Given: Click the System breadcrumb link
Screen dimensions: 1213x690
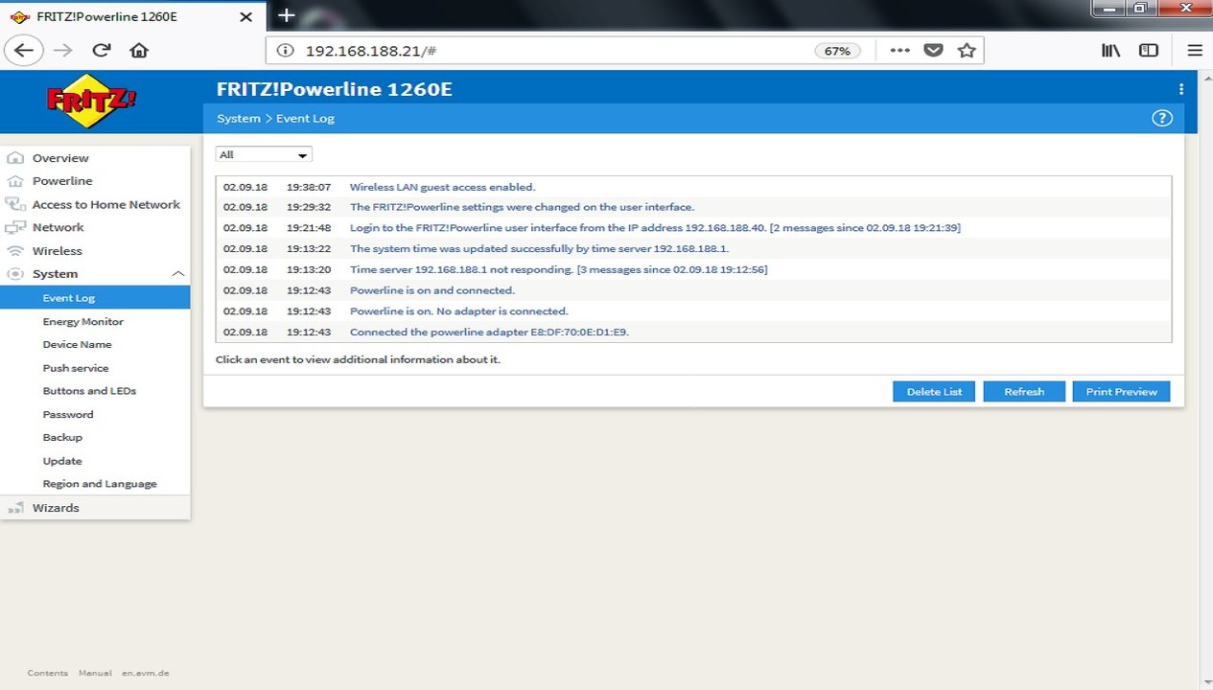Looking at the screenshot, I should (239, 119).
